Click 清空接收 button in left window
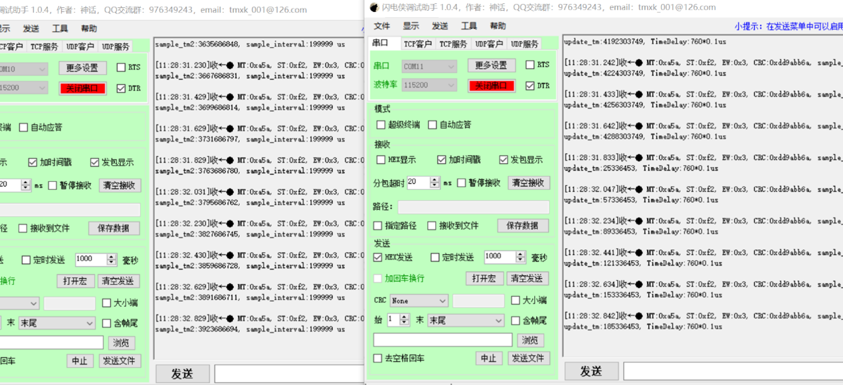 [x=120, y=185]
